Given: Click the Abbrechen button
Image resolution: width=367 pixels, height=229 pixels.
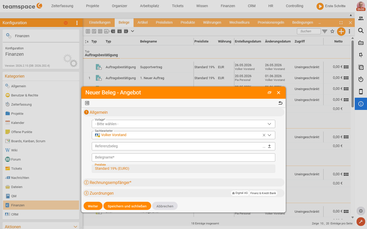Looking at the screenshot, I should tap(165, 206).
